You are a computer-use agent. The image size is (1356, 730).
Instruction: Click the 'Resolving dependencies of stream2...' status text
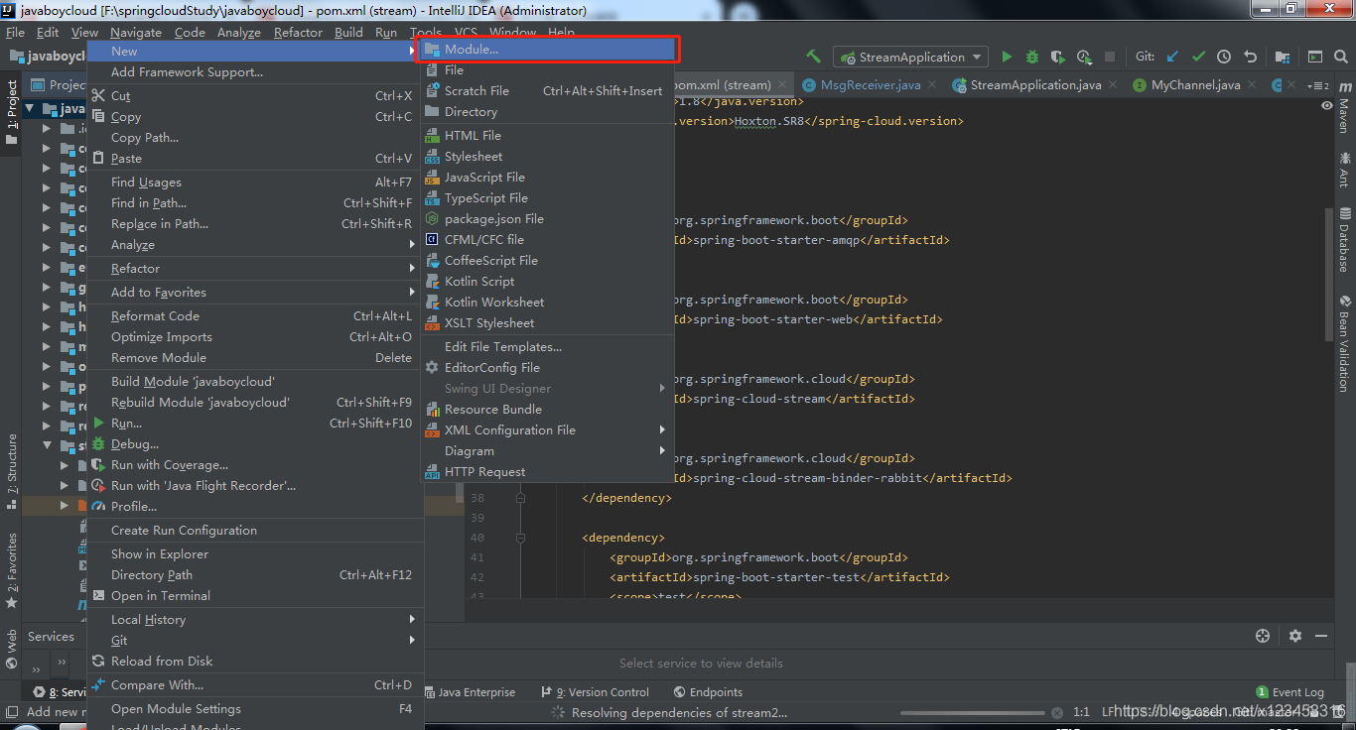679,712
